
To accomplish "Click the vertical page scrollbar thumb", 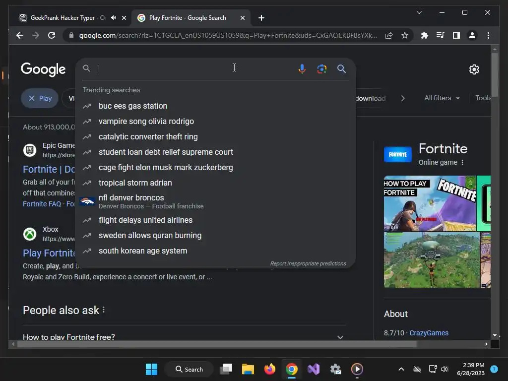I will click(x=495, y=74).
